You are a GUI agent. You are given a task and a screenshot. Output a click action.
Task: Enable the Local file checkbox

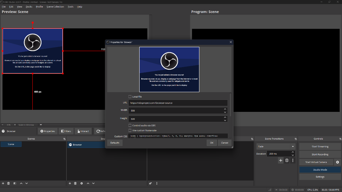pos(130,97)
